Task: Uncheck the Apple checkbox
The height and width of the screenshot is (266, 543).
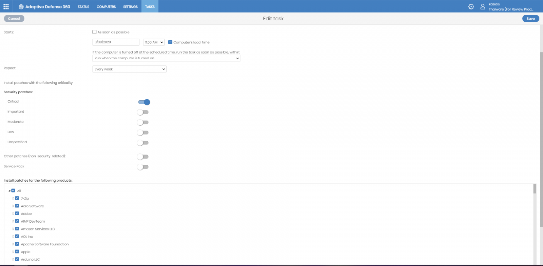Action: (x=17, y=251)
